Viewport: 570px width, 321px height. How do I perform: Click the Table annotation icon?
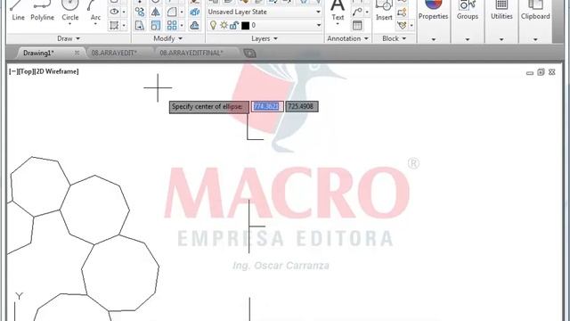point(357,26)
